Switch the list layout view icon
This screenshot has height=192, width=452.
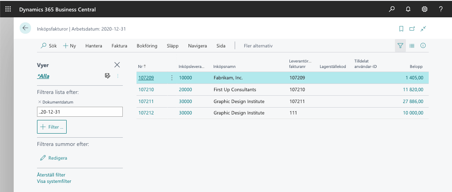(412, 46)
